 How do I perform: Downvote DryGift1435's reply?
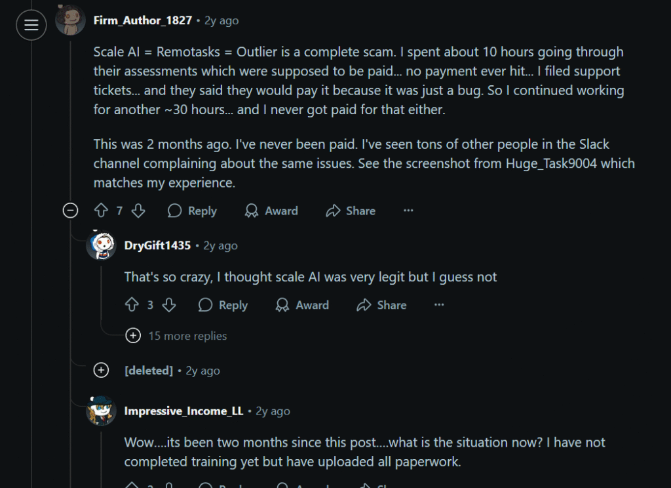(x=169, y=305)
